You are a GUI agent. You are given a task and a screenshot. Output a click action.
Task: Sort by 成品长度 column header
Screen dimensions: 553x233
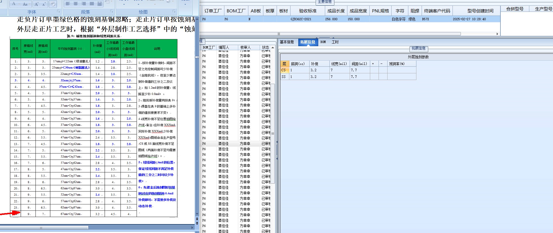point(336,11)
